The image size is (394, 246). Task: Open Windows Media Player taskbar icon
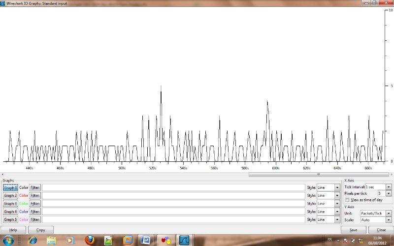[x=70, y=240]
